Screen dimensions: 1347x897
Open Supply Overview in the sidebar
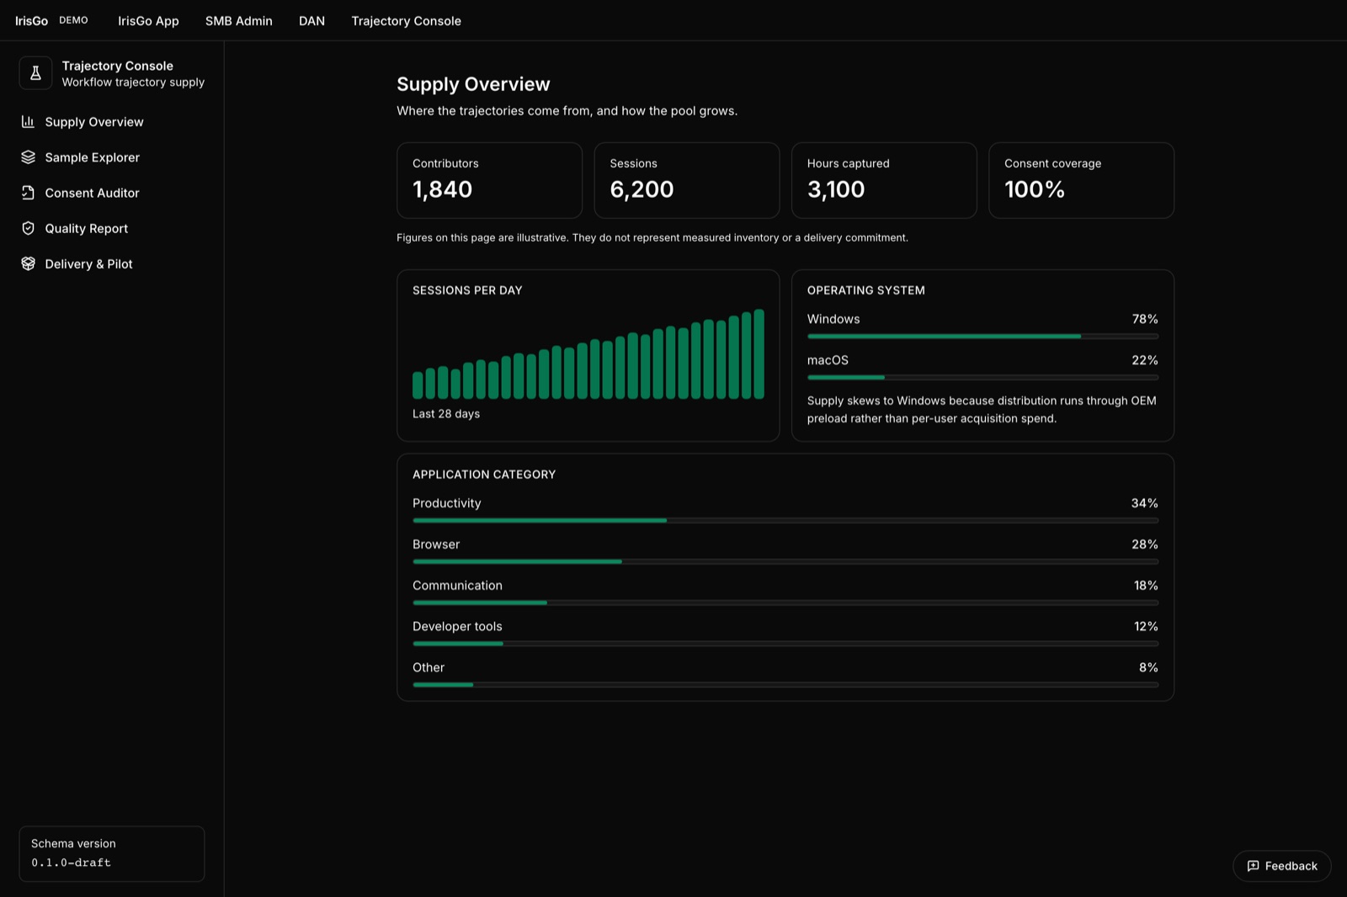(112, 122)
